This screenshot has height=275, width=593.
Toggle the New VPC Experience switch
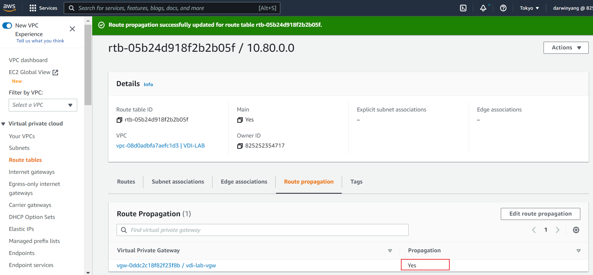(x=7, y=26)
